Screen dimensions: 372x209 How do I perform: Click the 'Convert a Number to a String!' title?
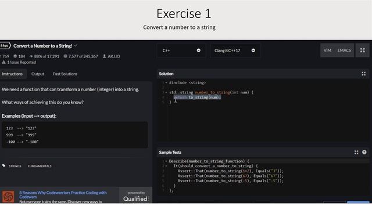point(42,46)
